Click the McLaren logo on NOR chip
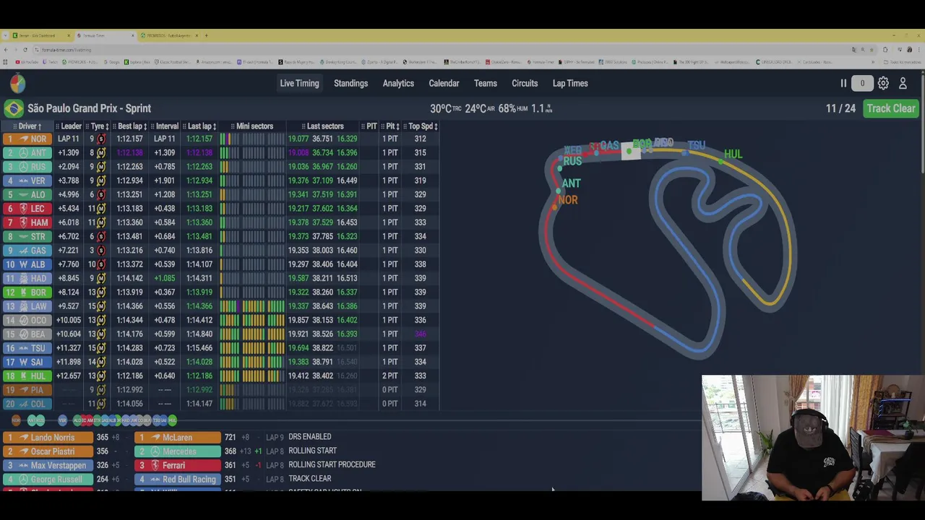Screen dimensions: 925x520 [x=24, y=139]
